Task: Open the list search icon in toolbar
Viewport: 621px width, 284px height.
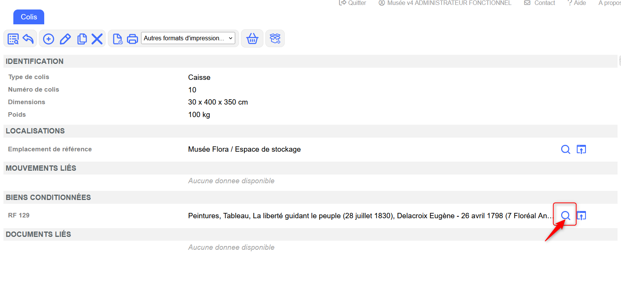Action: pyautogui.click(x=13, y=39)
